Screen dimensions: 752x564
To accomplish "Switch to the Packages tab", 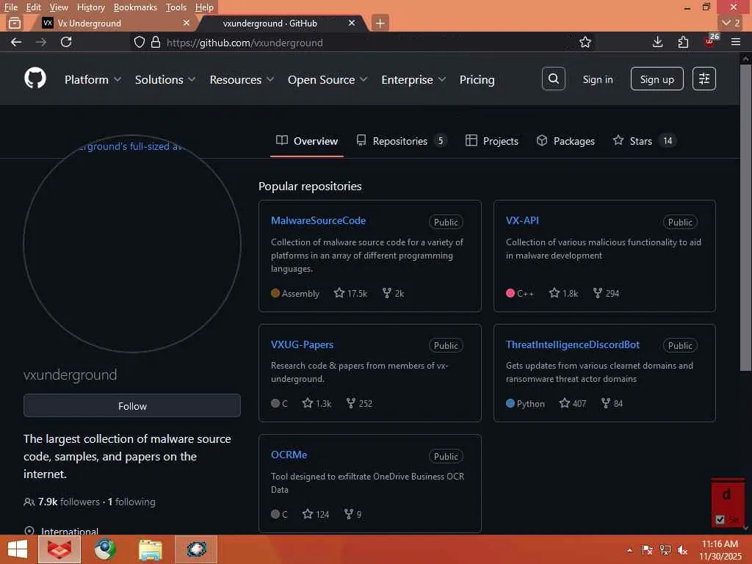I will [566, 141].
